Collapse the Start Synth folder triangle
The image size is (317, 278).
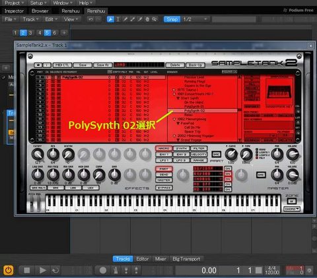pos(178,98)
